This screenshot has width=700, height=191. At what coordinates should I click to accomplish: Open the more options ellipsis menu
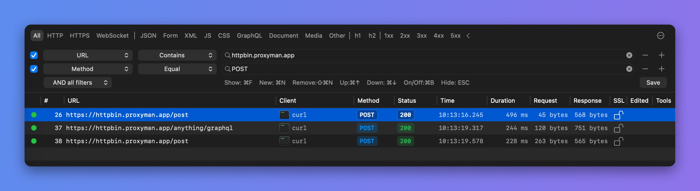660,36
